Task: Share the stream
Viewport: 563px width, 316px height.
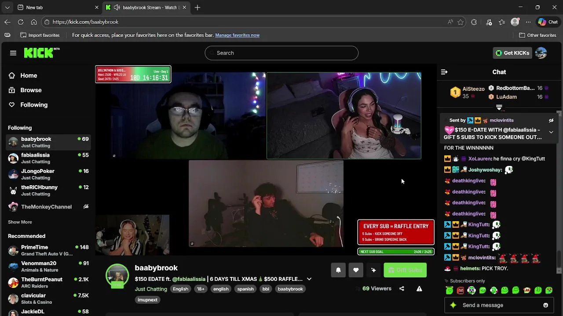Action: click(x=402, y=289)
